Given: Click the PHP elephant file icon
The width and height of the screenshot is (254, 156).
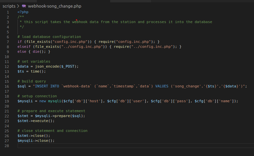Looking at the screenshot, I should (24, 6).
